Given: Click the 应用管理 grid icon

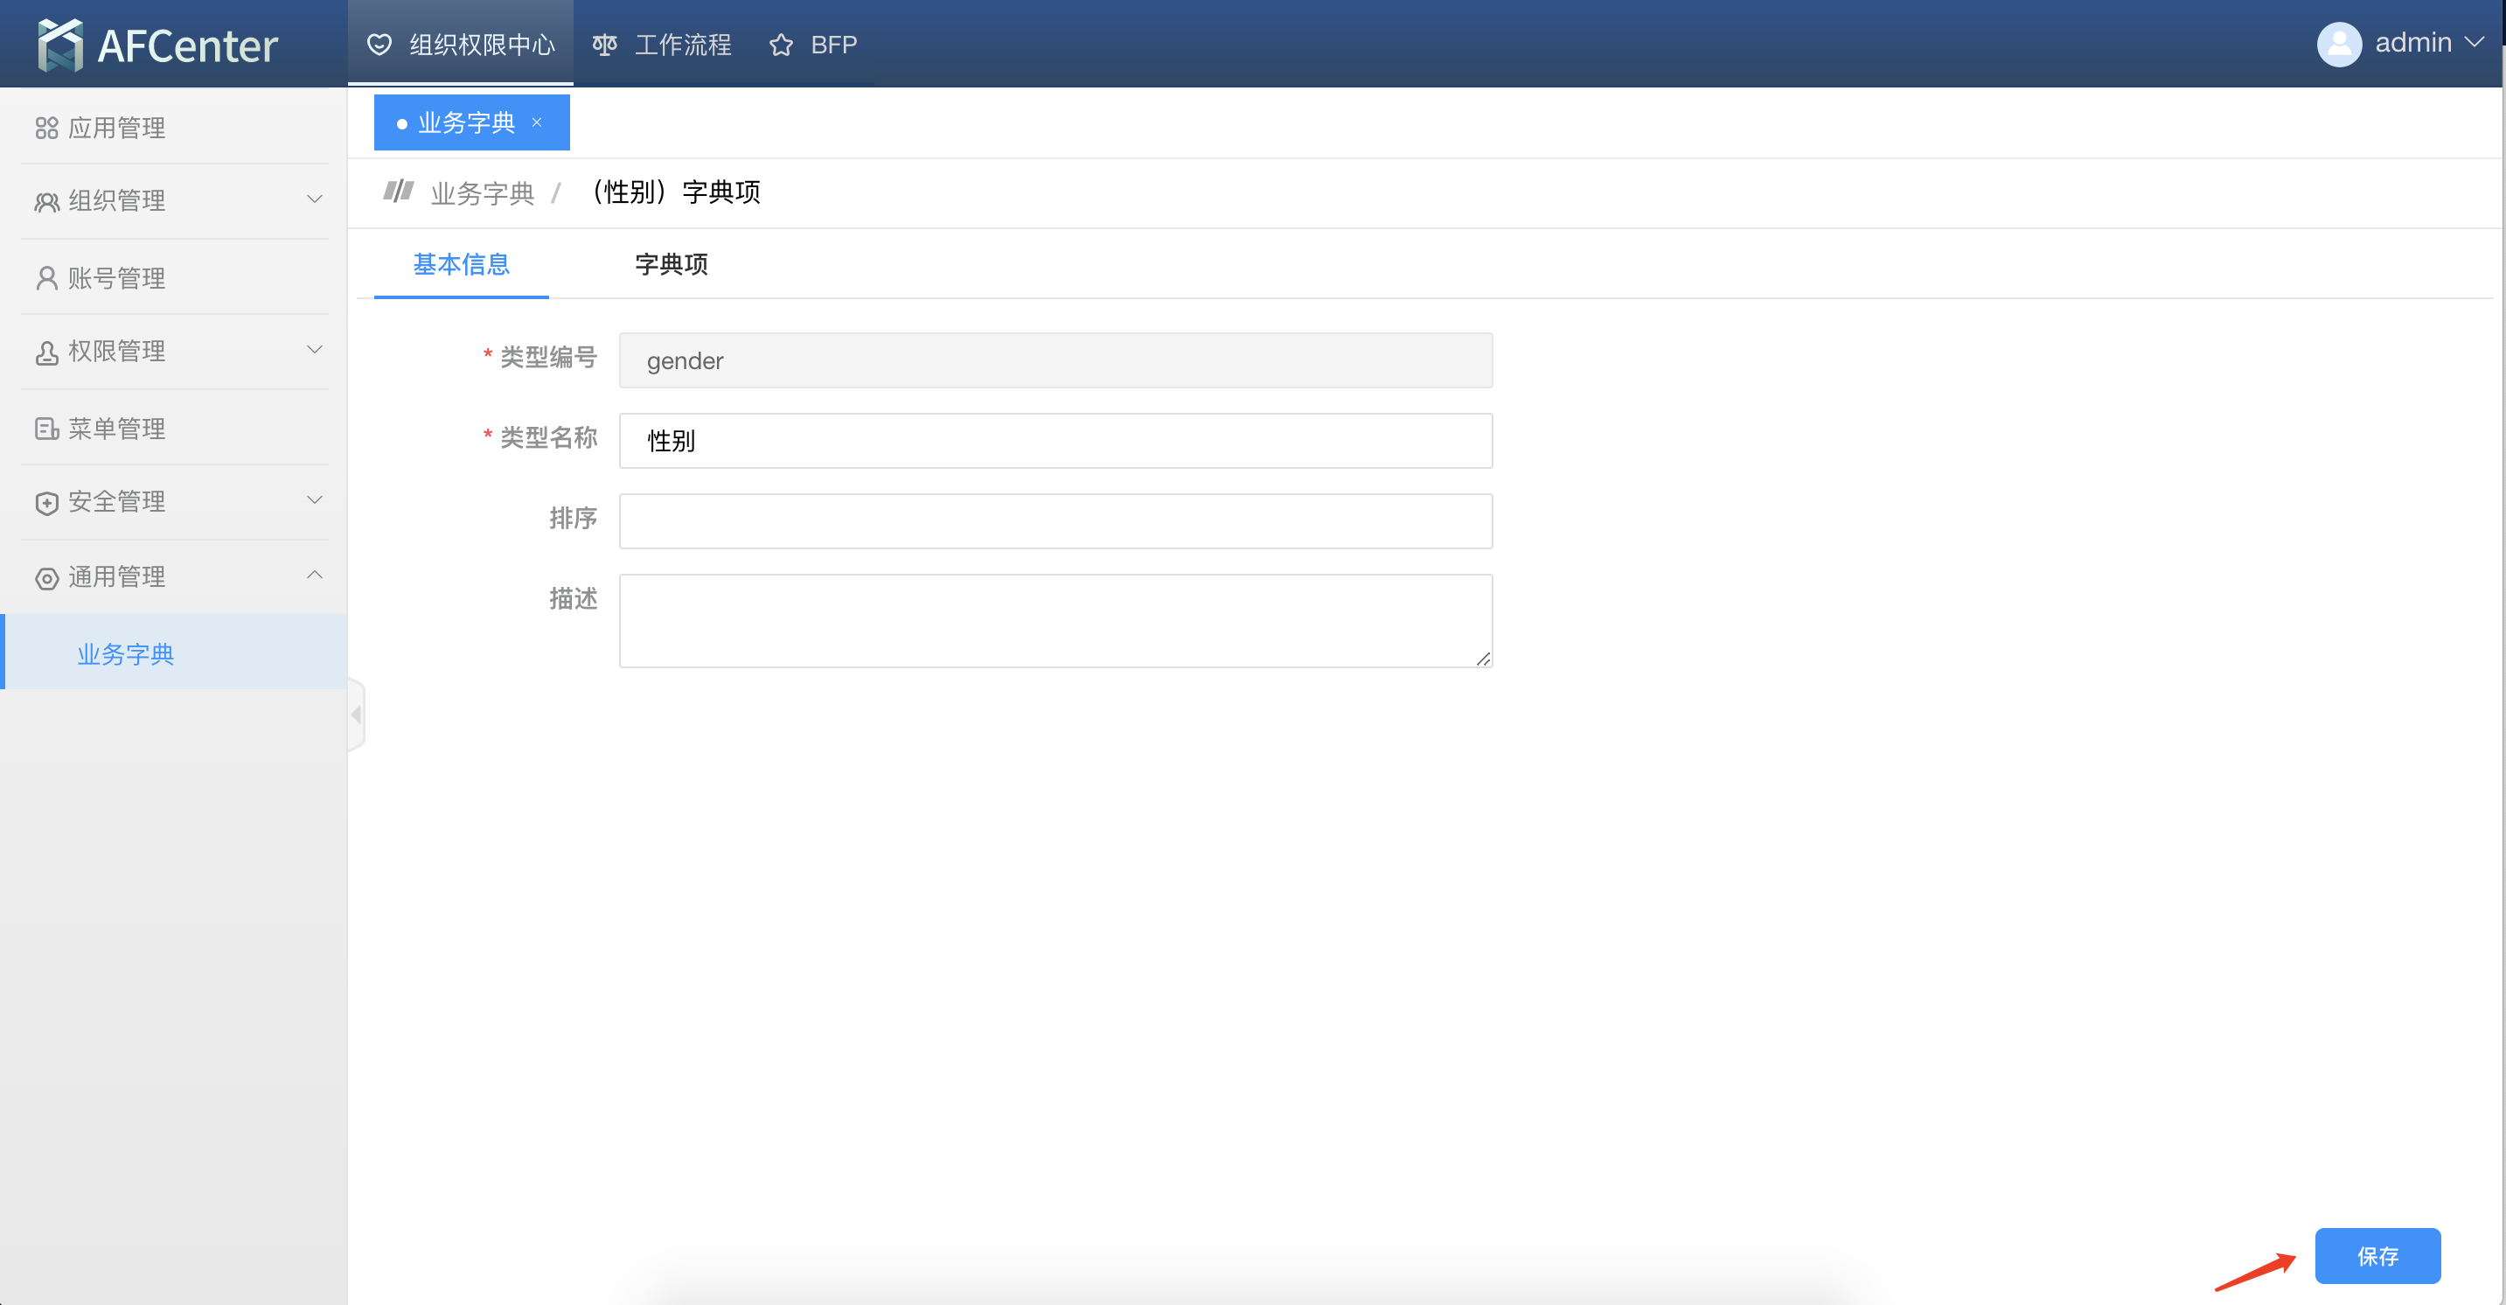Looking at the screenshot, I should tap(46, 129).
